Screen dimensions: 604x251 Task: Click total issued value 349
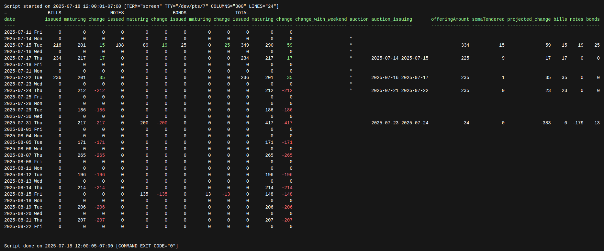[245, 45]
